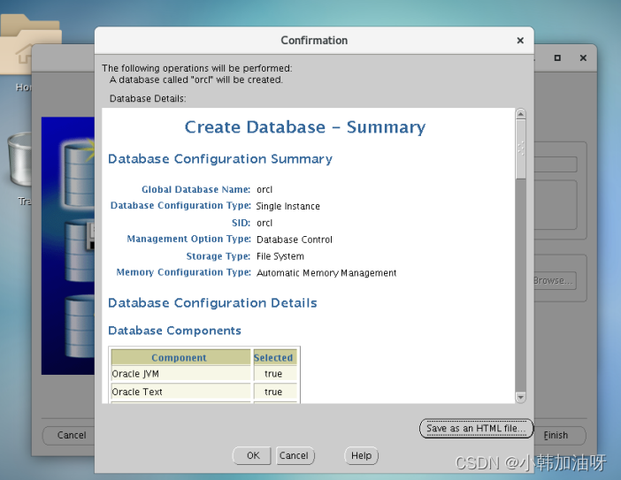Viewport: 621px width, 480px height.
Task: Click the Component column header
Action: 181,357
